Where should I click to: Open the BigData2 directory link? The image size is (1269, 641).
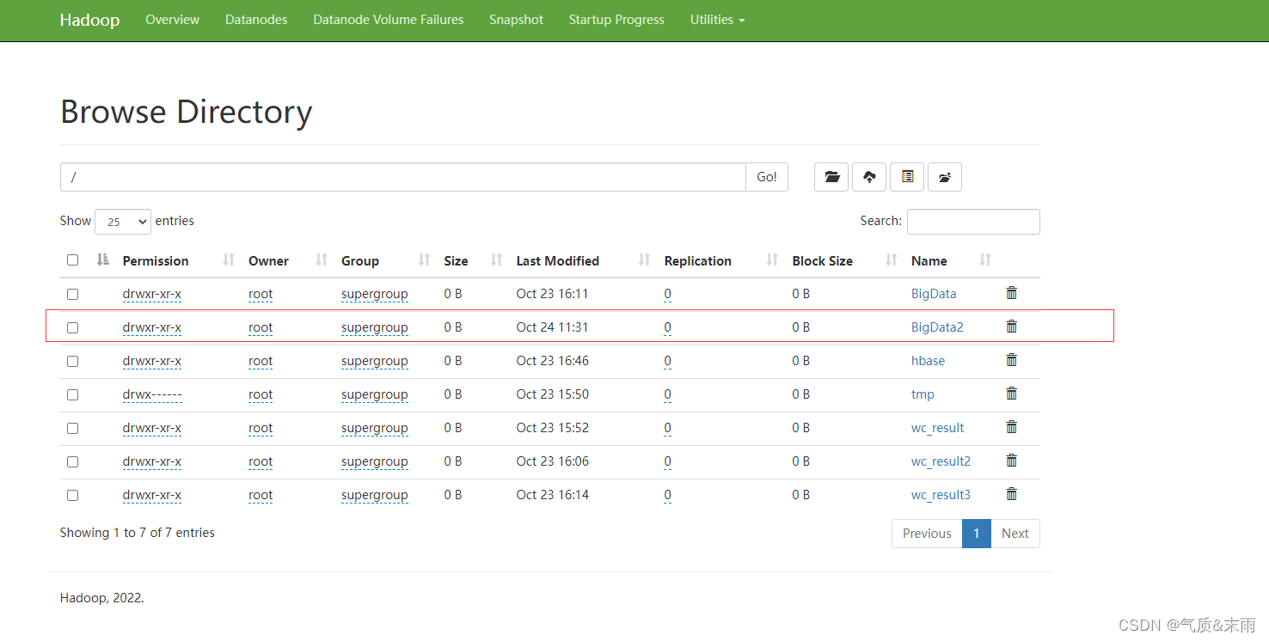tap(937, 327)
